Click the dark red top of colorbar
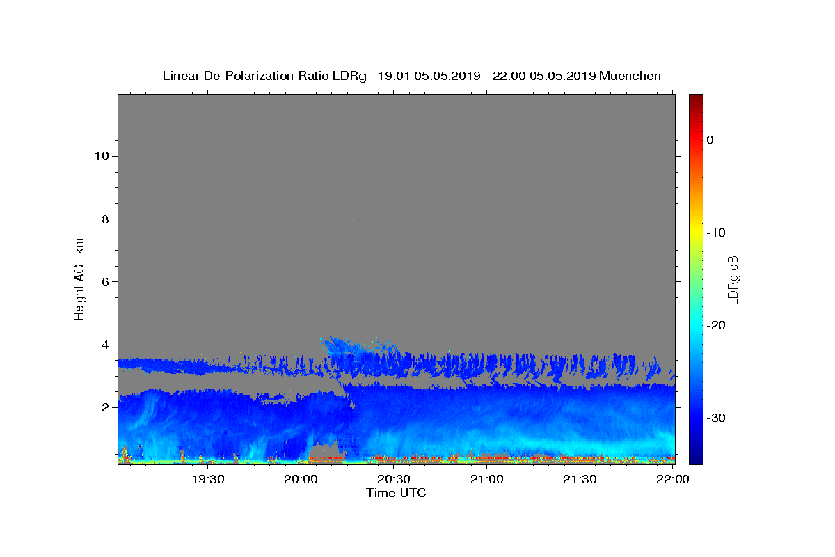835x557 pixels. 696,100
